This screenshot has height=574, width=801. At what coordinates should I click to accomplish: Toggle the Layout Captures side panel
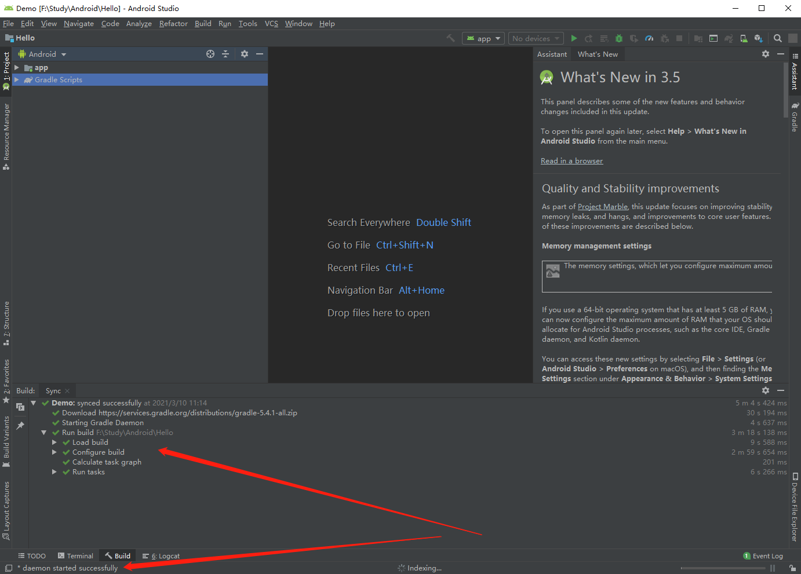click(x=6, y=511)
